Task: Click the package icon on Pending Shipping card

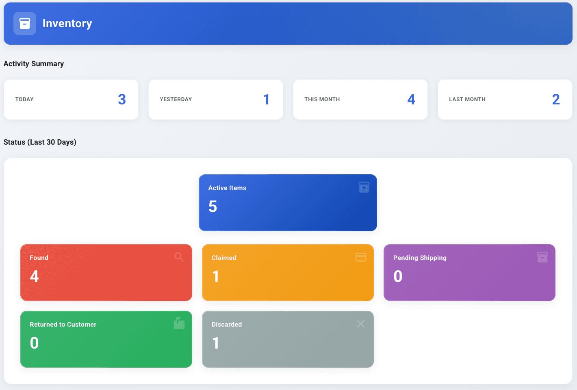Action: pos(542,257)
